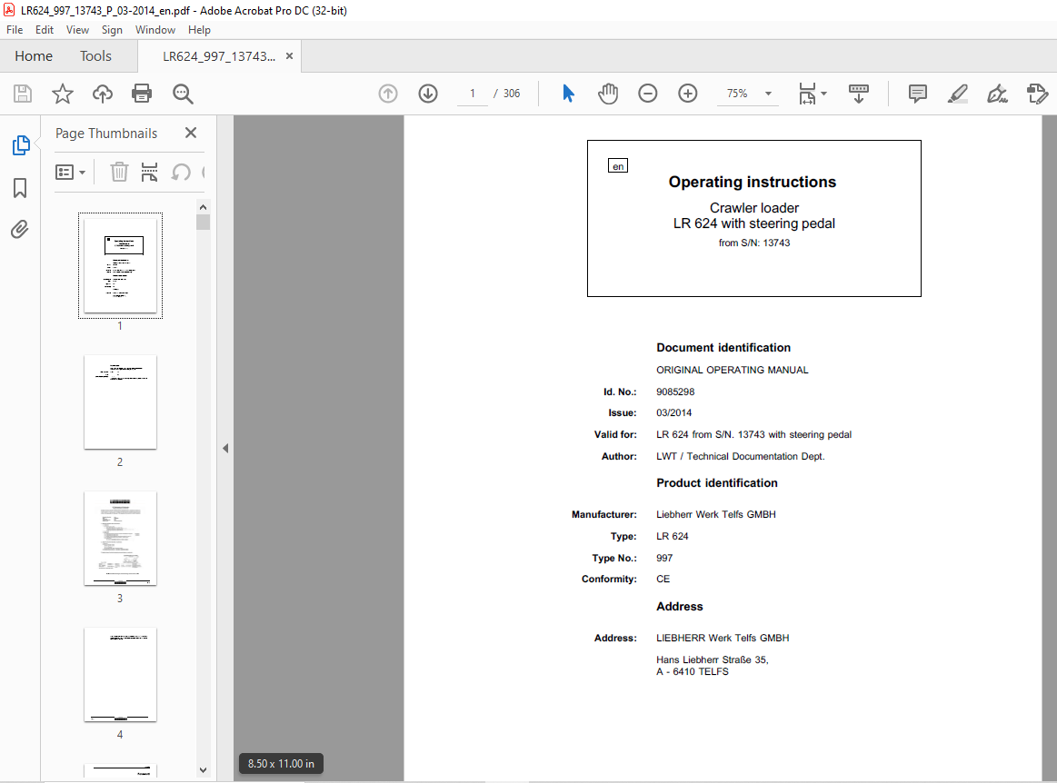The image size is (1057, 783).
Task: Close the Page Thumbnails panel
Action: (191, 133)
